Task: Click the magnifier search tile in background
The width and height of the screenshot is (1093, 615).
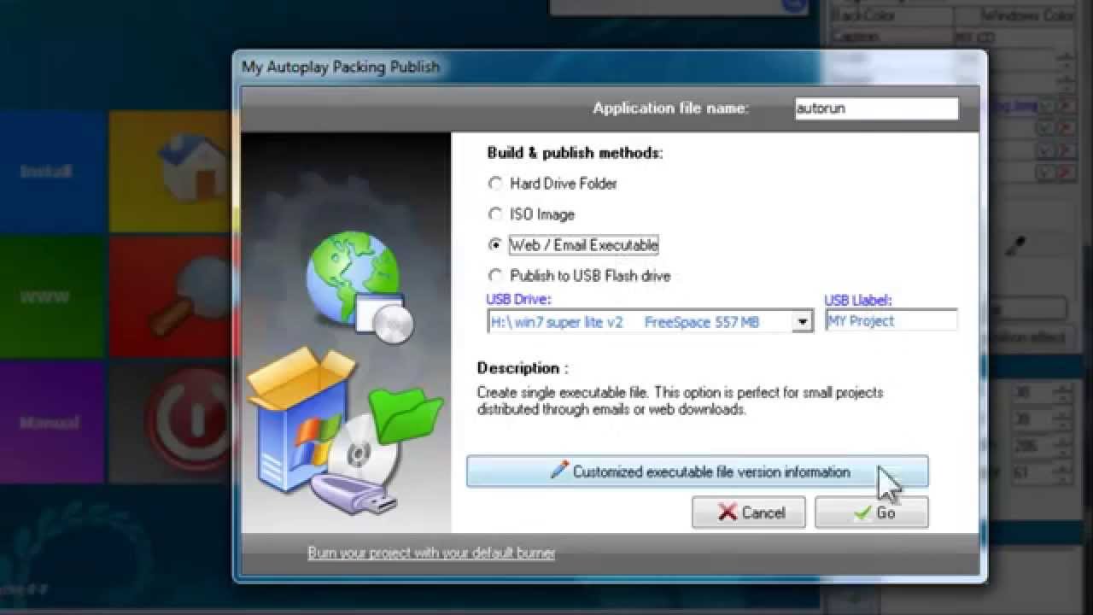Action: (171, 296)
